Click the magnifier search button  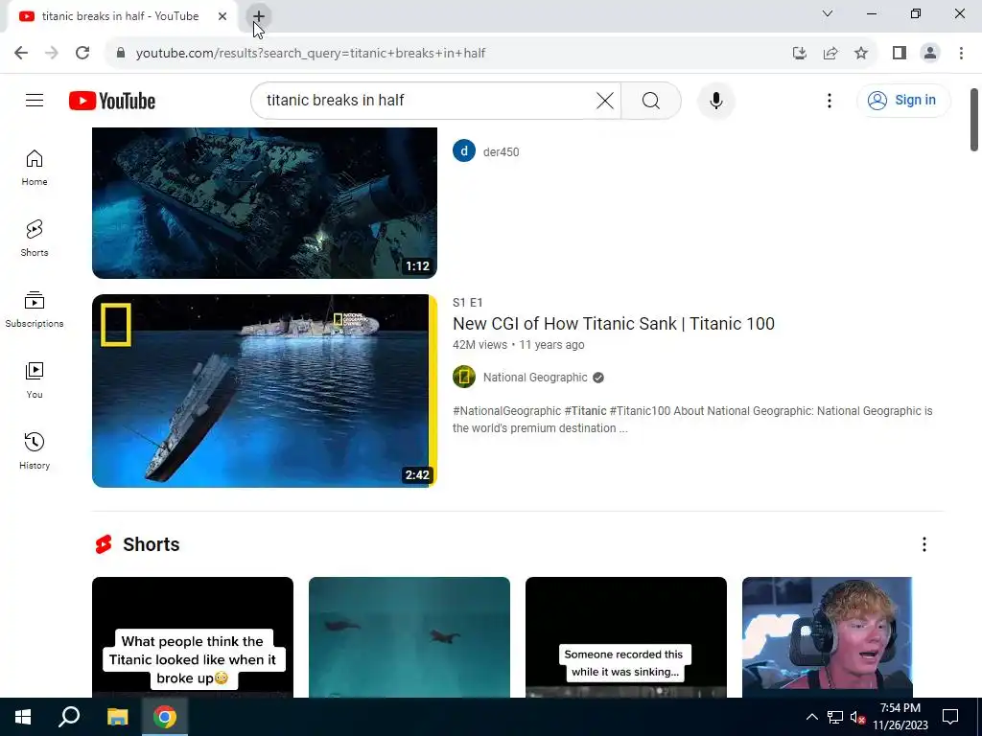(x=651, y=100)
